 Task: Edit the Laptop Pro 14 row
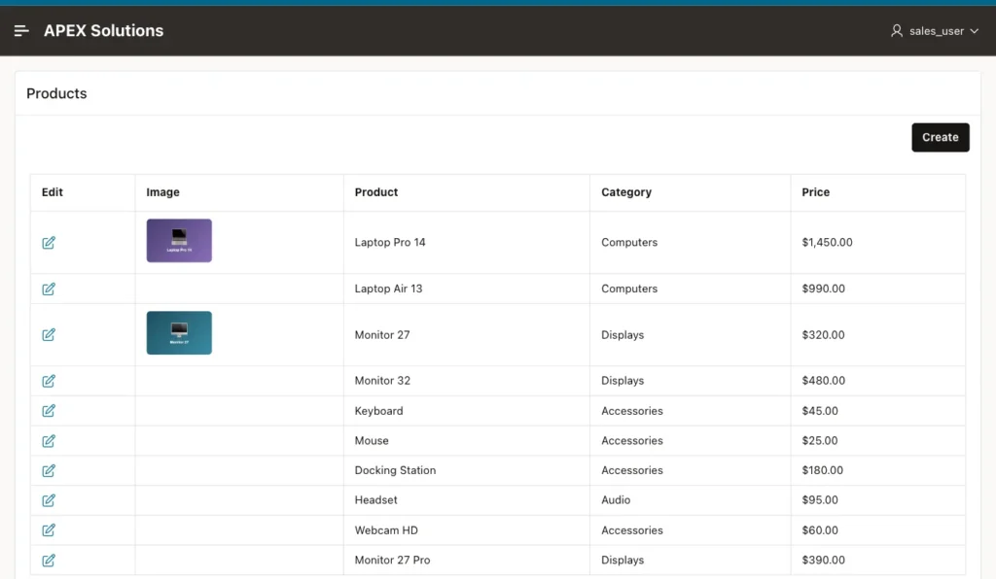click(x=49, y=242)
